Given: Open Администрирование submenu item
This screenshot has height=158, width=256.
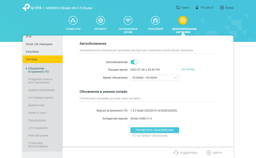Looking at the screenshot, I should (x=41, y=90).
